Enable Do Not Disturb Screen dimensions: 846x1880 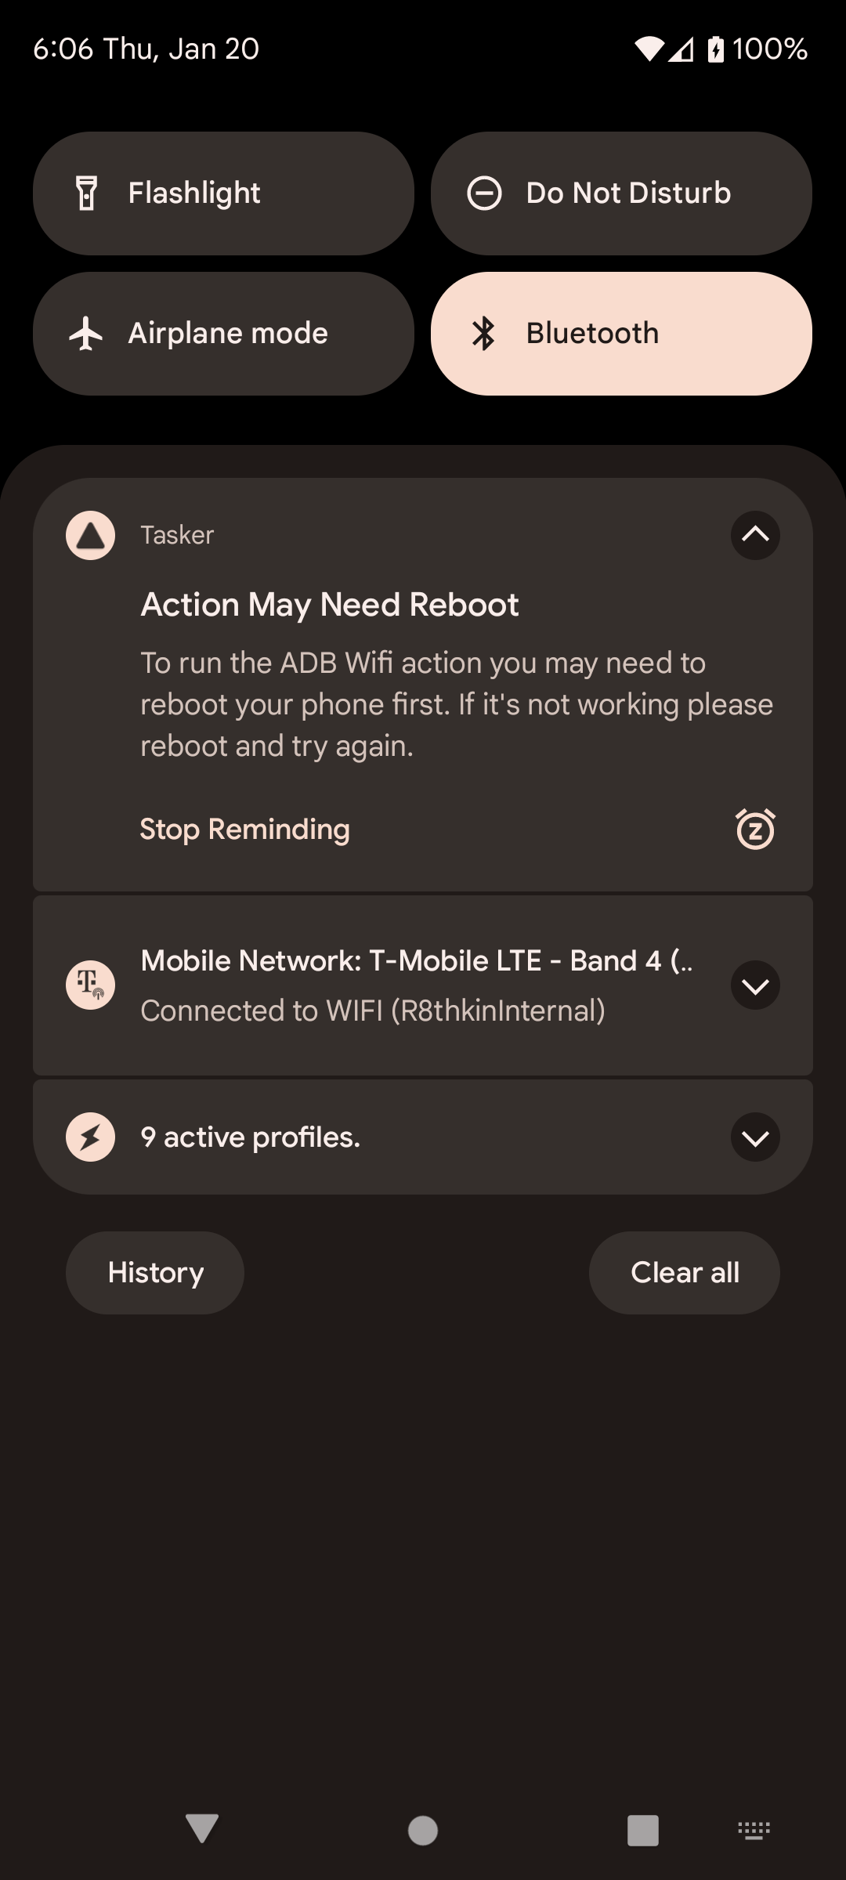coord(621,193)
